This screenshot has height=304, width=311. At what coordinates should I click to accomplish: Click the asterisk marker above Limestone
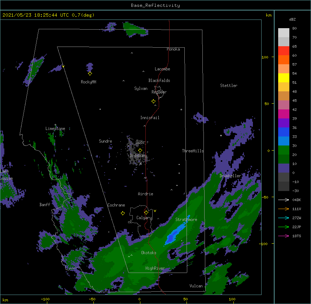click(x=55, y=125)
